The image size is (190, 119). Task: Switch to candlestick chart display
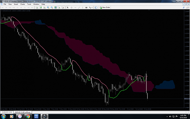coord(41,8)
